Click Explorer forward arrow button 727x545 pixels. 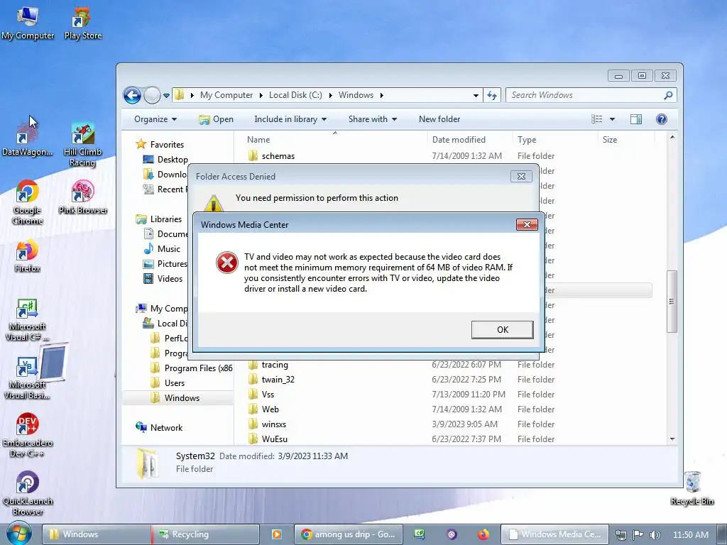click(152, 96)
